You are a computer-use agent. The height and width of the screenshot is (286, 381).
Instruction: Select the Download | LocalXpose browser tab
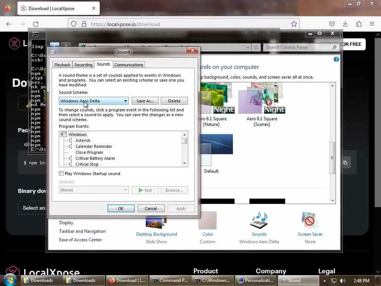58,9
